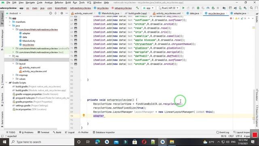259x146 pixels.
Task: Run the app with green play button
Action: (183, 8)
